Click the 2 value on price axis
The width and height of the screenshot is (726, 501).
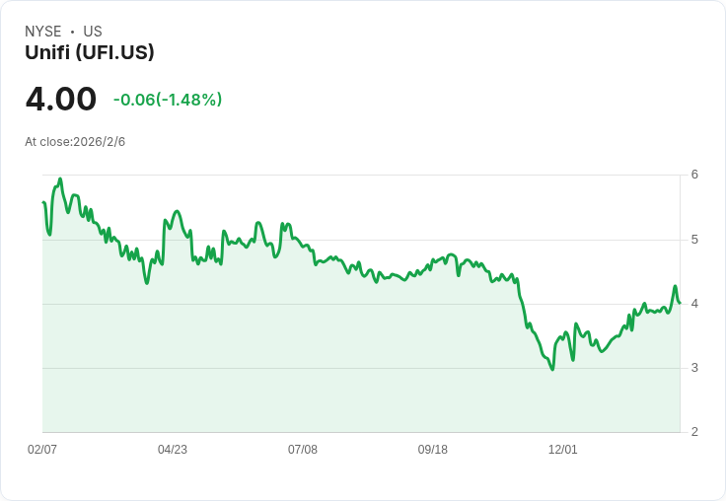coord(694,432)
